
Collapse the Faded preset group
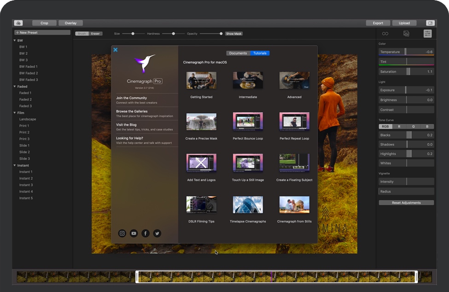15,87
